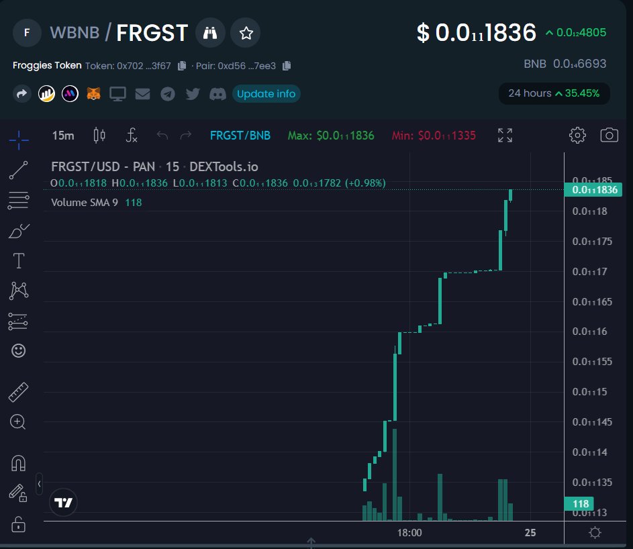Click the 0.0₁₁17 price axis label
This screenshot has height=549, width=633.
point(589,272)
